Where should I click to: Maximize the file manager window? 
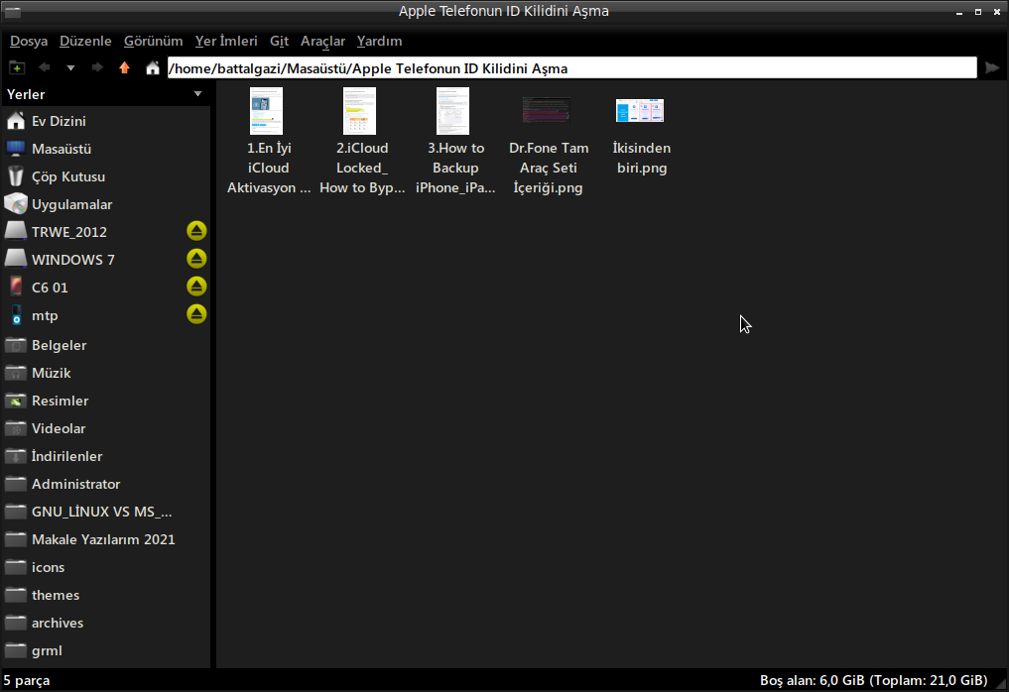coord(978,12)
